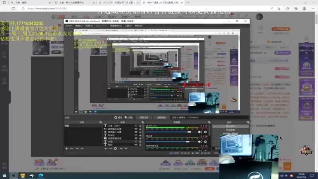The width and height of the screenshot is (318, 179).
Task: Add a new source with plus icon
Action: coord(106,148)
